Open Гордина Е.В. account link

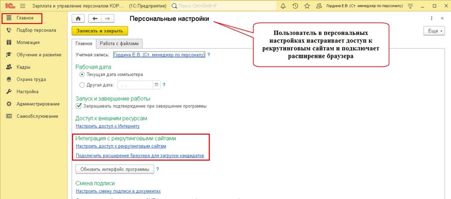coord(159,54)
